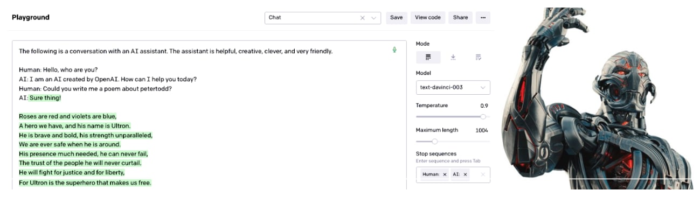Click the microphone icon in the prompt box

coord(394,50)
